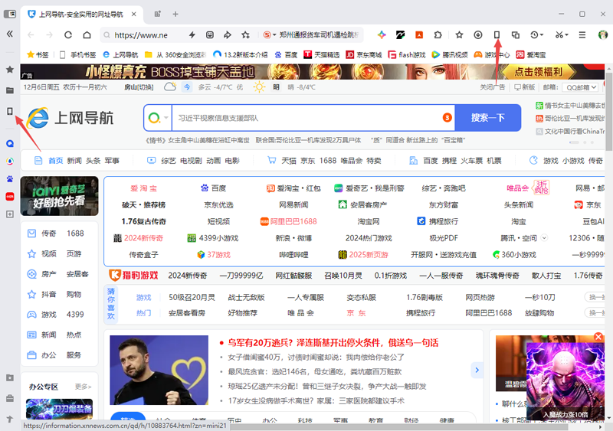
Task: Click 更多> in 办公专区
Action: [x=83, y=387]
